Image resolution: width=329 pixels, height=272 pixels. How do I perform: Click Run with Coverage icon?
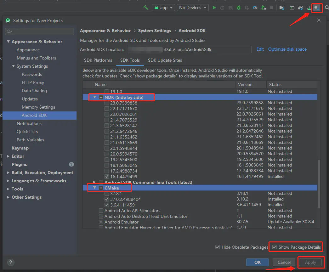coord(247,8)
